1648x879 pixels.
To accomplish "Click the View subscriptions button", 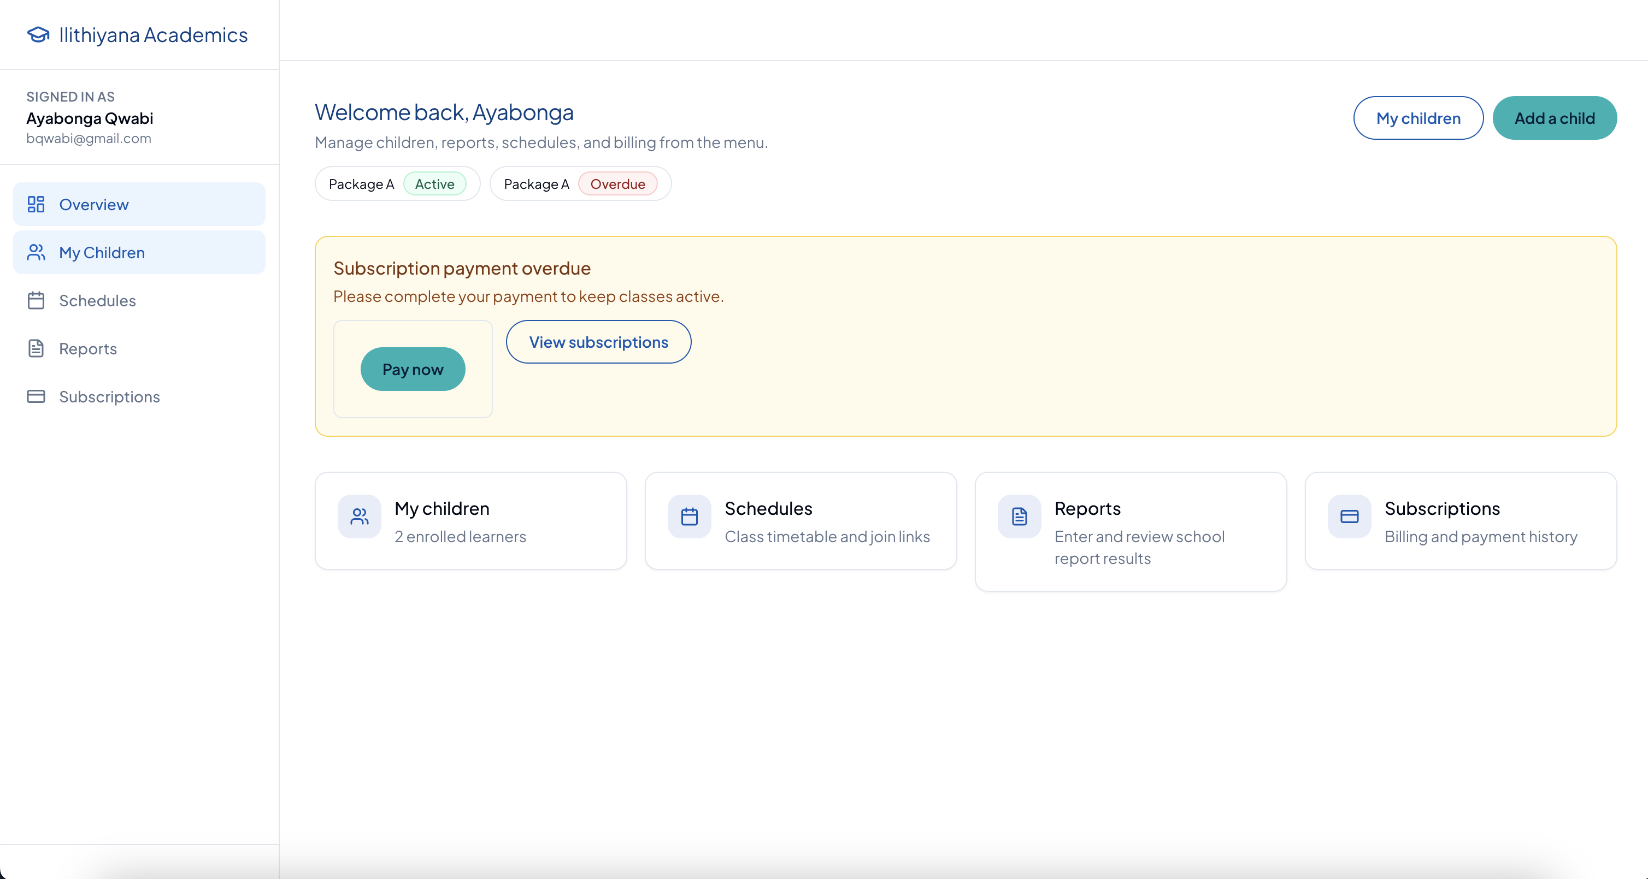I will [x=599, y=342].
